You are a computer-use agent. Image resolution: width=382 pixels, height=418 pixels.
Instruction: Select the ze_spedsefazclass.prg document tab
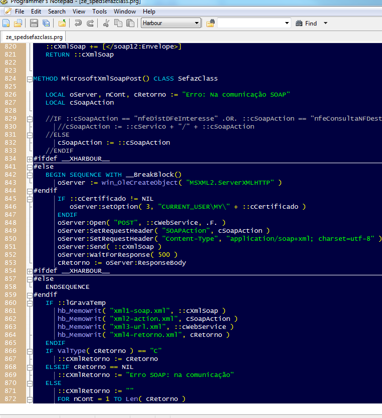[x=35, y=37]
